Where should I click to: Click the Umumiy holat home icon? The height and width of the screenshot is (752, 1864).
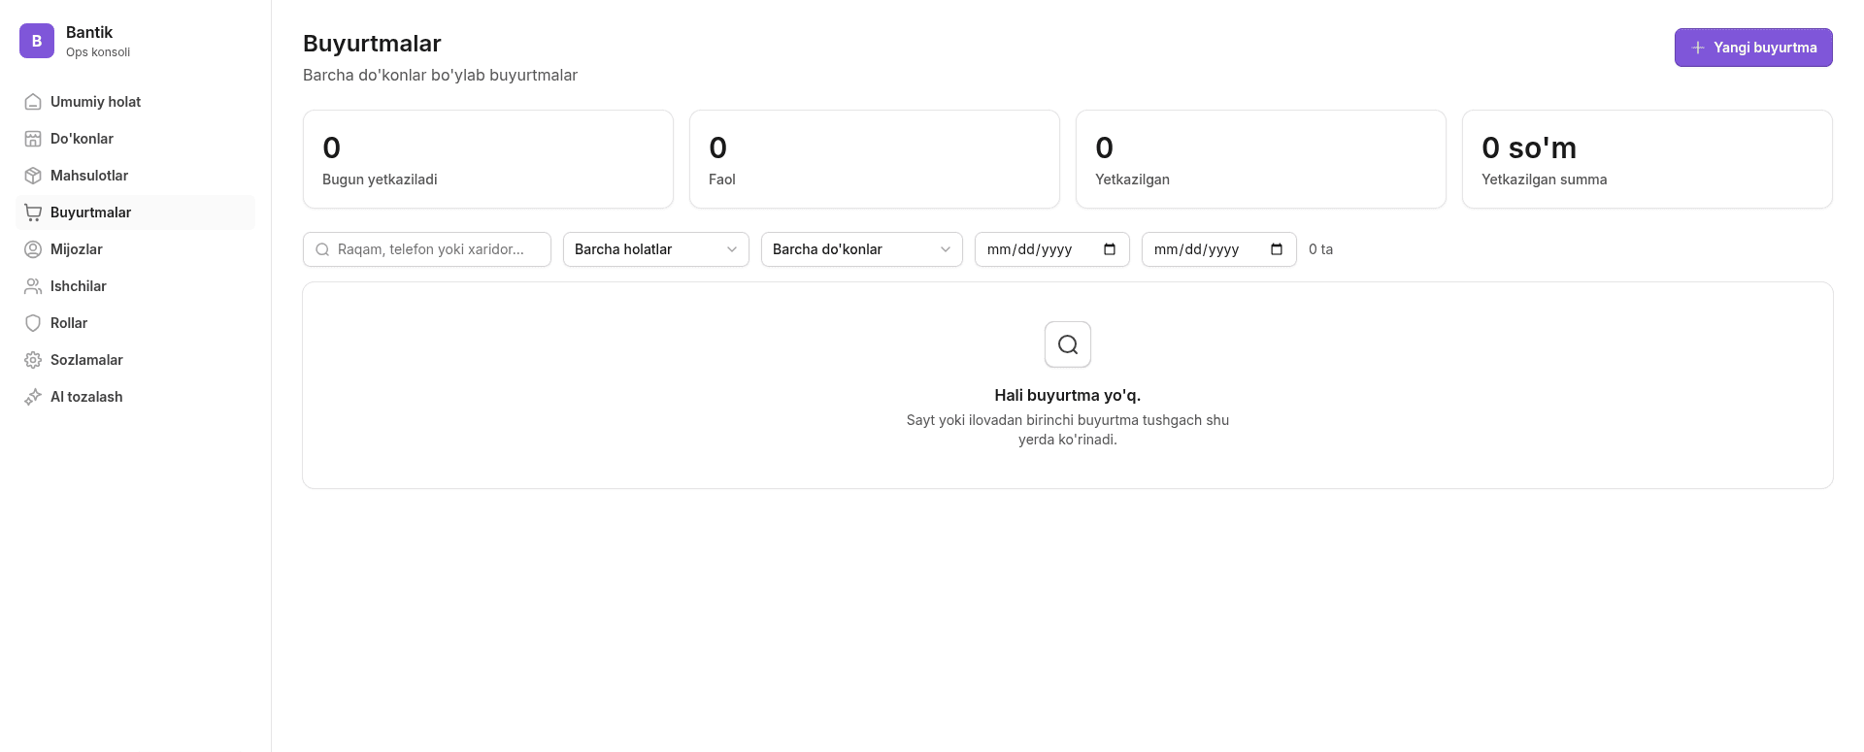click(33, 102)
